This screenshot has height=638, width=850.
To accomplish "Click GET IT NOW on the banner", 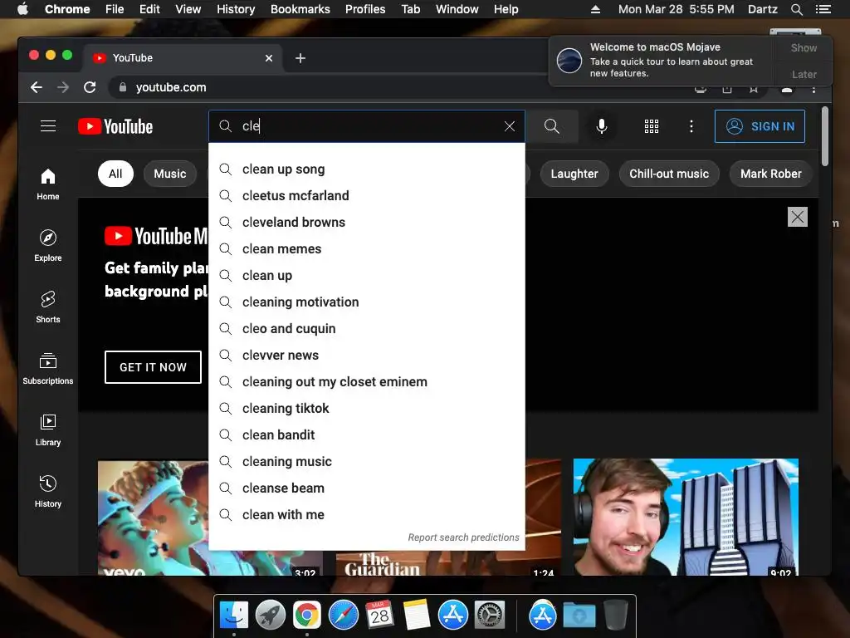I will 153,367.
